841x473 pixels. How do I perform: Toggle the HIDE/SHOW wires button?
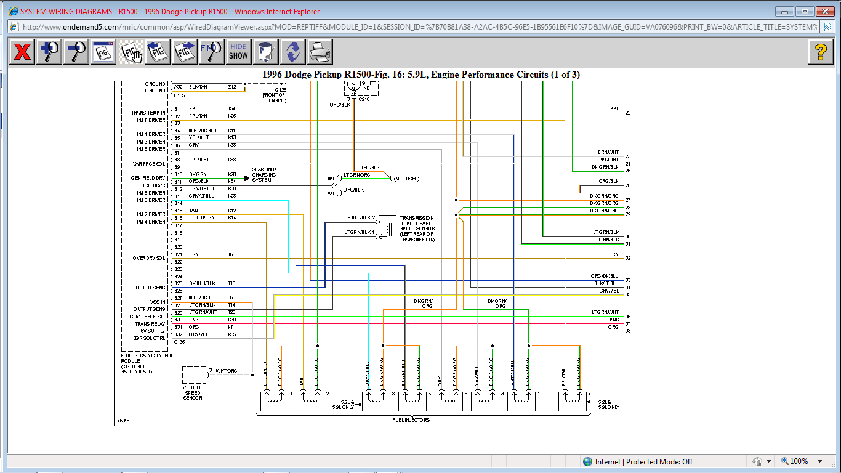click(x=239, y=52)
